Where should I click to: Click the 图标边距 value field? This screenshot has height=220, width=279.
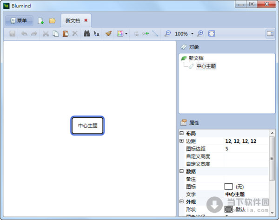click(x=246, y=149)
